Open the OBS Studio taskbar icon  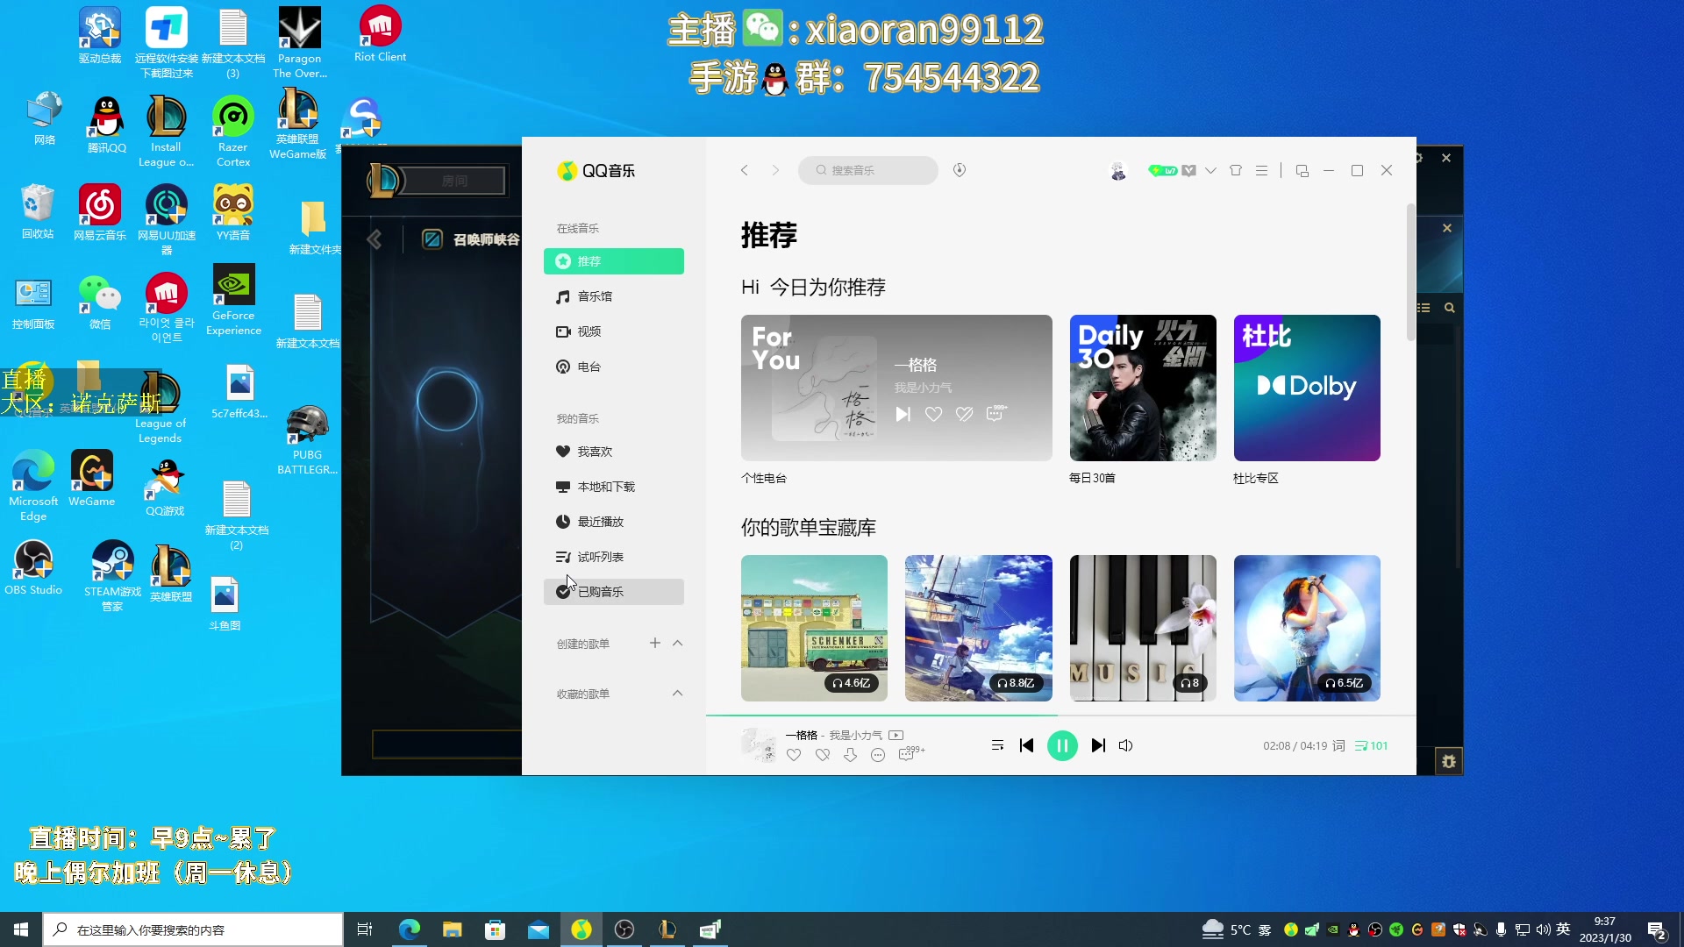point(624,929)
